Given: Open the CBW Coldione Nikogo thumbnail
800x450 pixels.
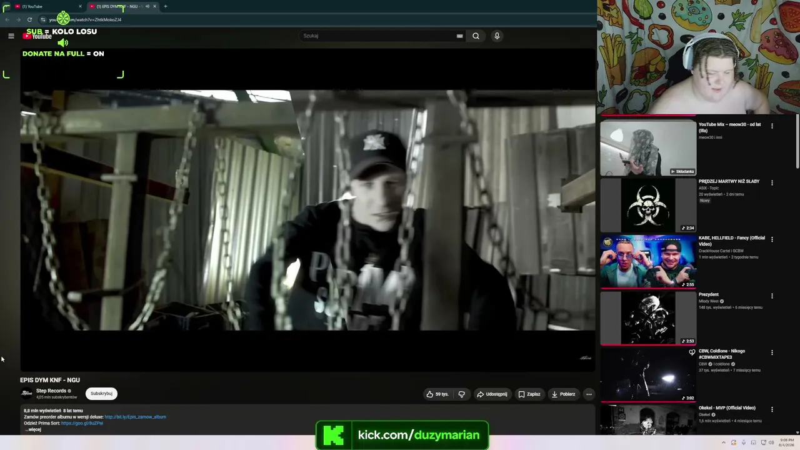Looking at the screenshot, I should tap(648, 375).
